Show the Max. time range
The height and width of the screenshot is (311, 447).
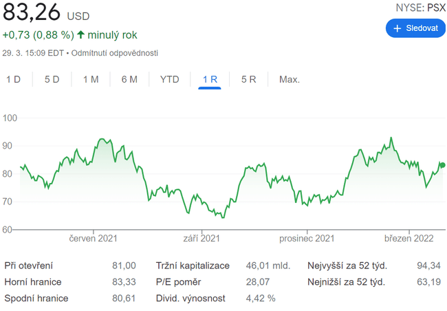pos(289,79)
